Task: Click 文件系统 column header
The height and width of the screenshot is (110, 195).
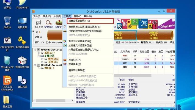Action: click(x=125, y=51)
